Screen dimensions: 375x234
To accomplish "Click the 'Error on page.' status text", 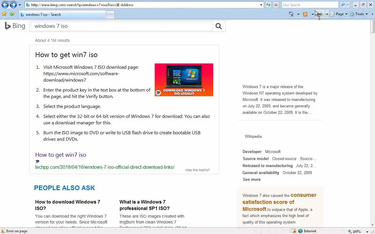I will point(17,231).
